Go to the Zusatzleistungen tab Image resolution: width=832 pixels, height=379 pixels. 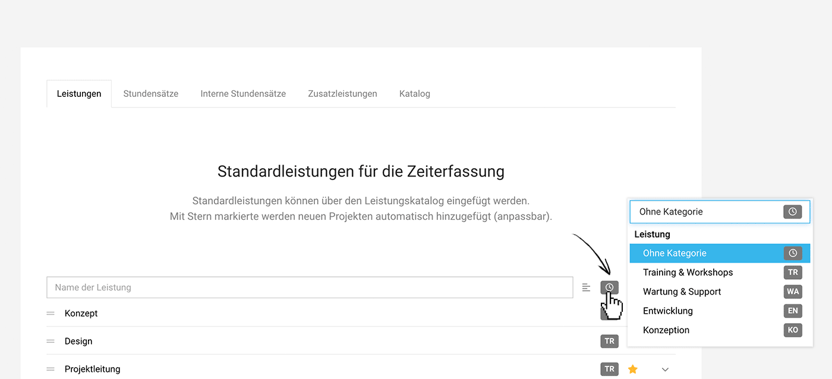(342, 93)
